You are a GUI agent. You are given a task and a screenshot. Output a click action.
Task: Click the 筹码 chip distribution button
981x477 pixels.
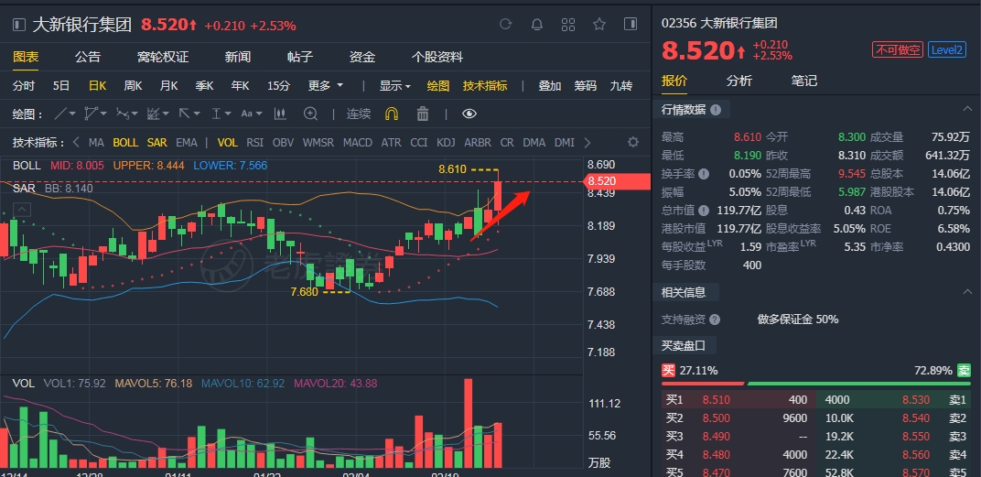click(x=586, y=86)
